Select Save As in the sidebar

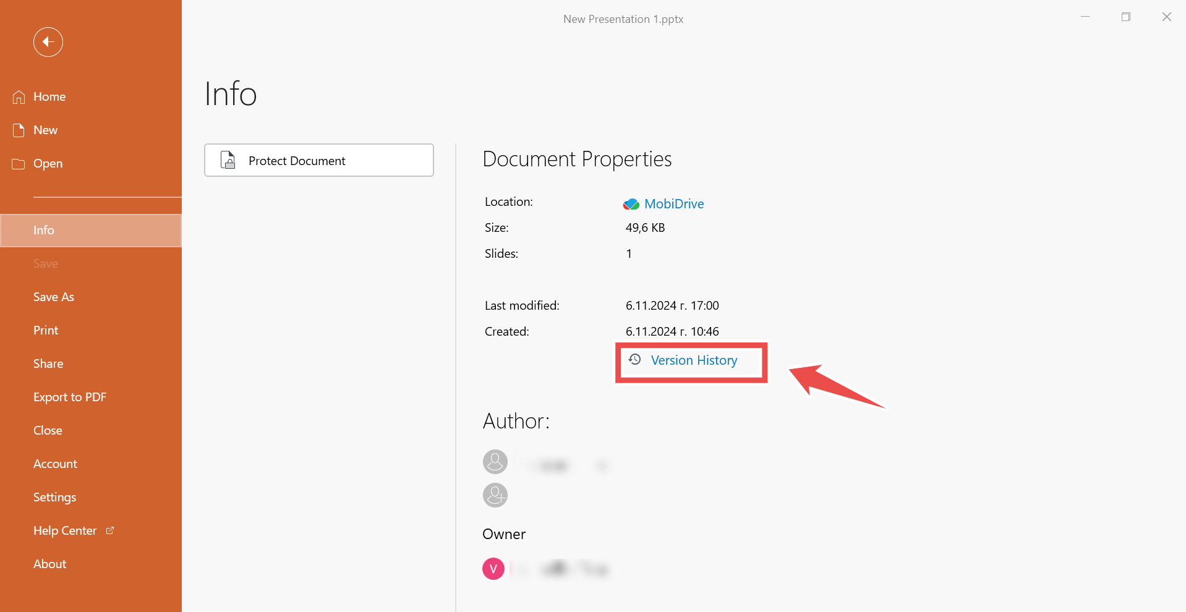[x=54, y=297]
